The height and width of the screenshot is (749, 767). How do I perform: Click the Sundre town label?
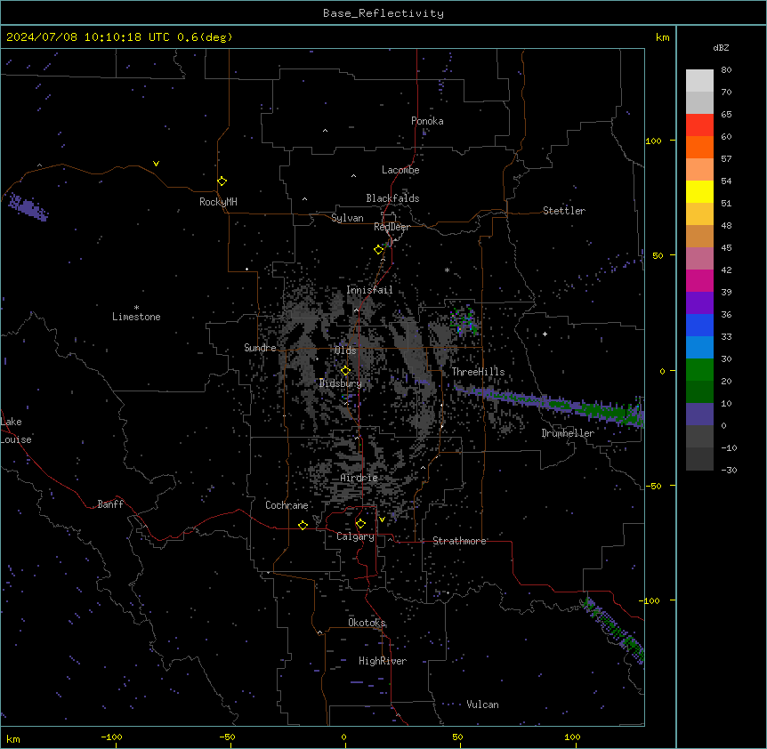[x=260, y=348]
